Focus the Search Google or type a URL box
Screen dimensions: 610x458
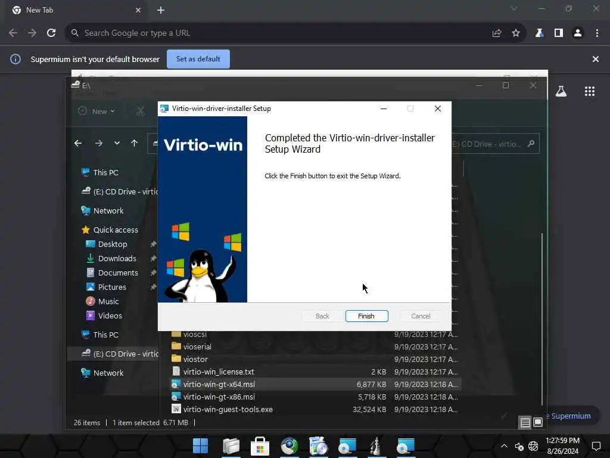click(x=276, y=33)
